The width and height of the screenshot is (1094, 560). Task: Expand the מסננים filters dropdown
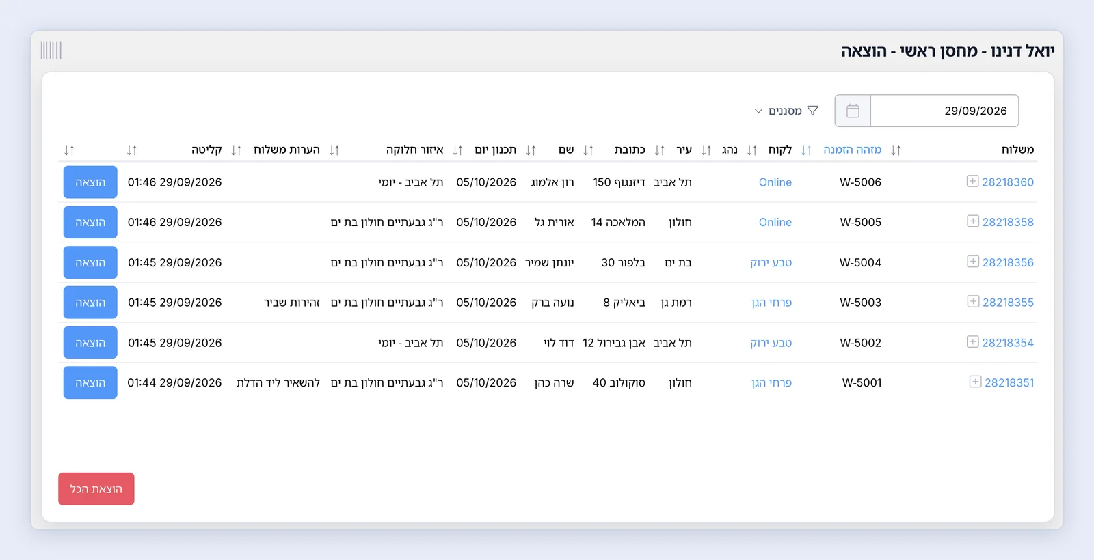tap(786, 111)
